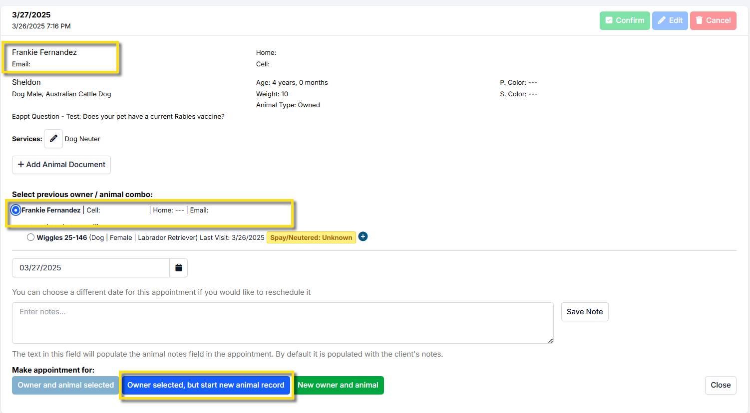Viewport: 750px width, 413px height.
Task: Save the note with Save Note
Action: [x=584, y=312]
